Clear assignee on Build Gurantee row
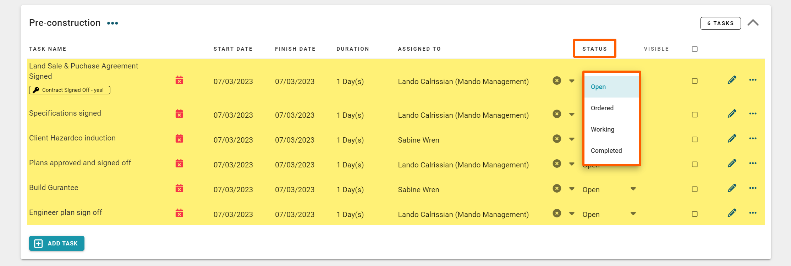Image resolution: width=791 pixels, height=266 pixels. pyautogui.click(x=557, y=189)
